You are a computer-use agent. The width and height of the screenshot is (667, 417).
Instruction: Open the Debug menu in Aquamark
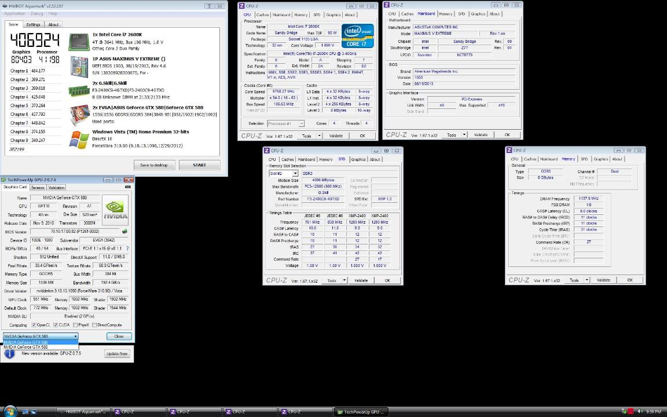[x=37, y=14]
